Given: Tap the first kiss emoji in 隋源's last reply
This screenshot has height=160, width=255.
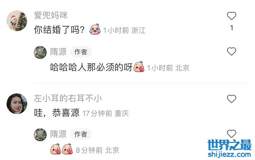Looking at the screenshot, I should 56,149.
